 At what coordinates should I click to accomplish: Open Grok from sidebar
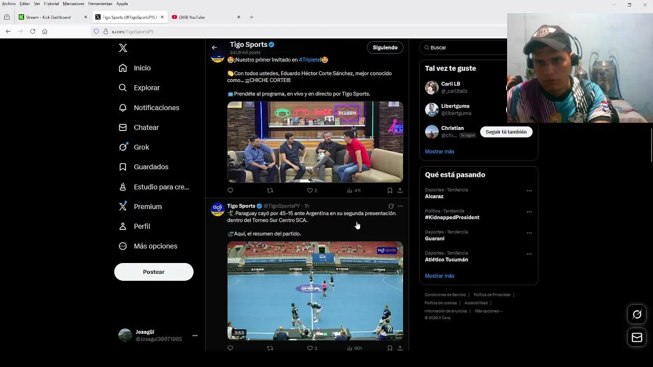click(134, 147)
